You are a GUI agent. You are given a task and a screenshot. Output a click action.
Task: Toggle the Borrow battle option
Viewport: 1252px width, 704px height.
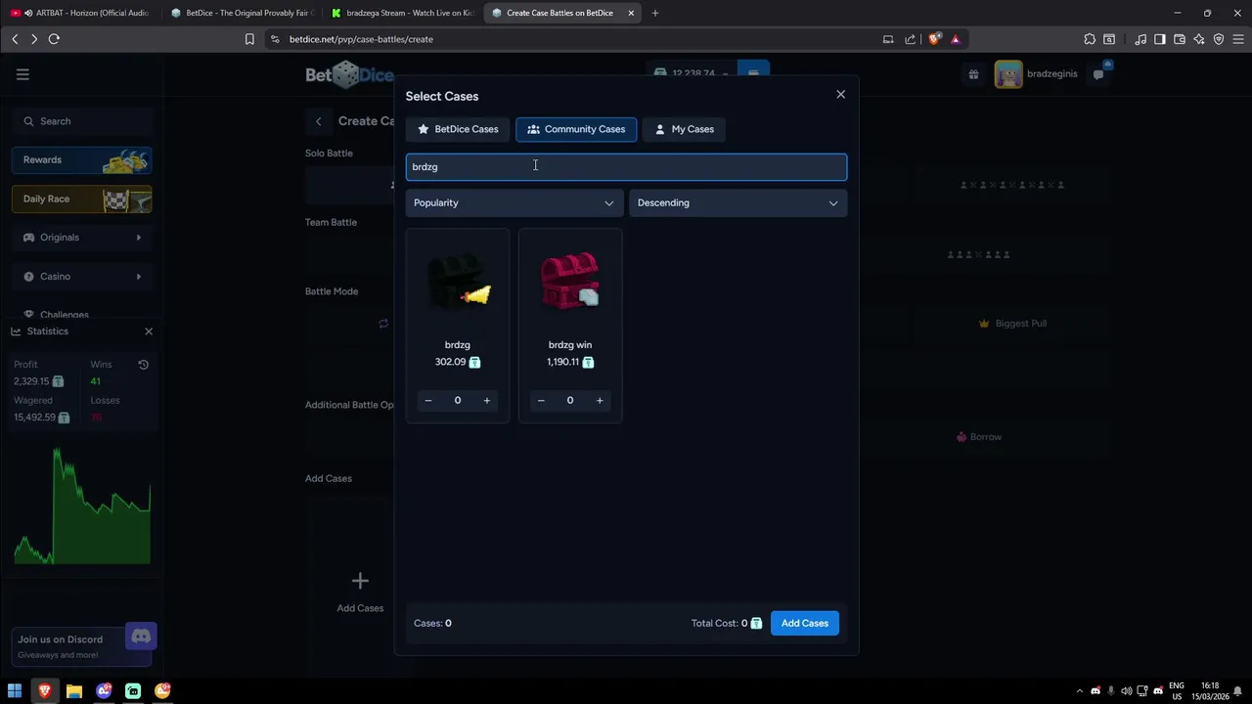(x=979, y=437)
